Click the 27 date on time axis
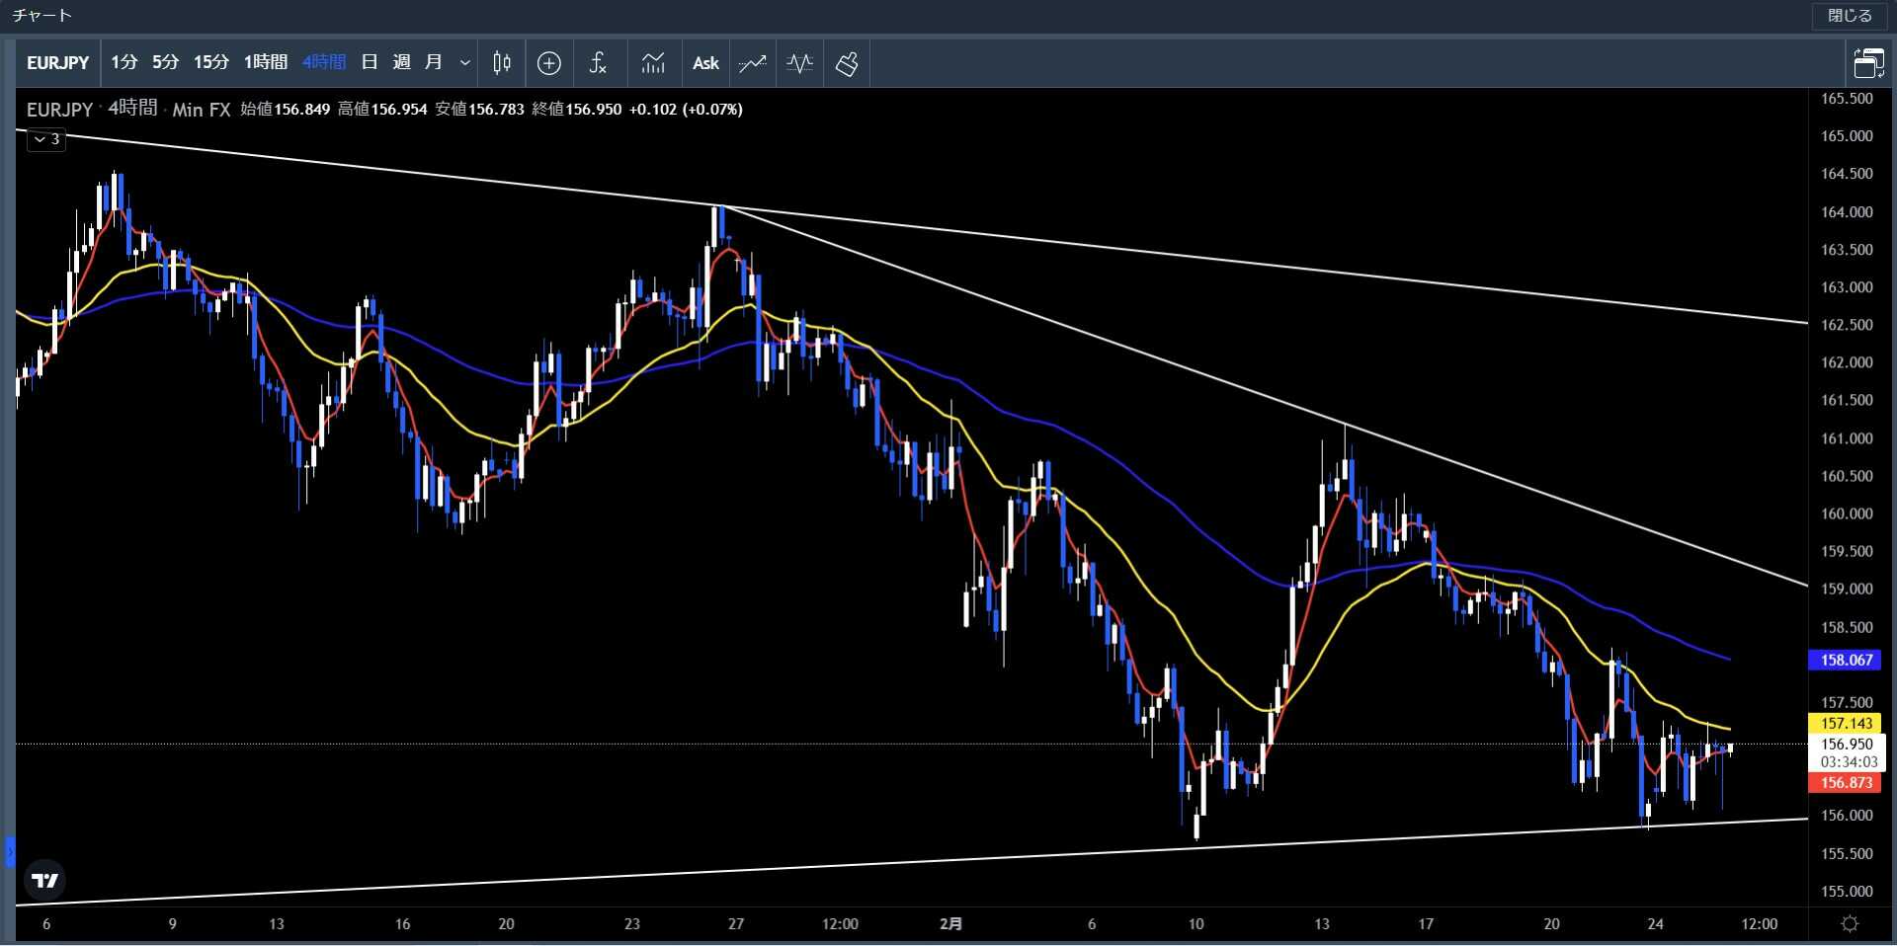 pos(735,923)
